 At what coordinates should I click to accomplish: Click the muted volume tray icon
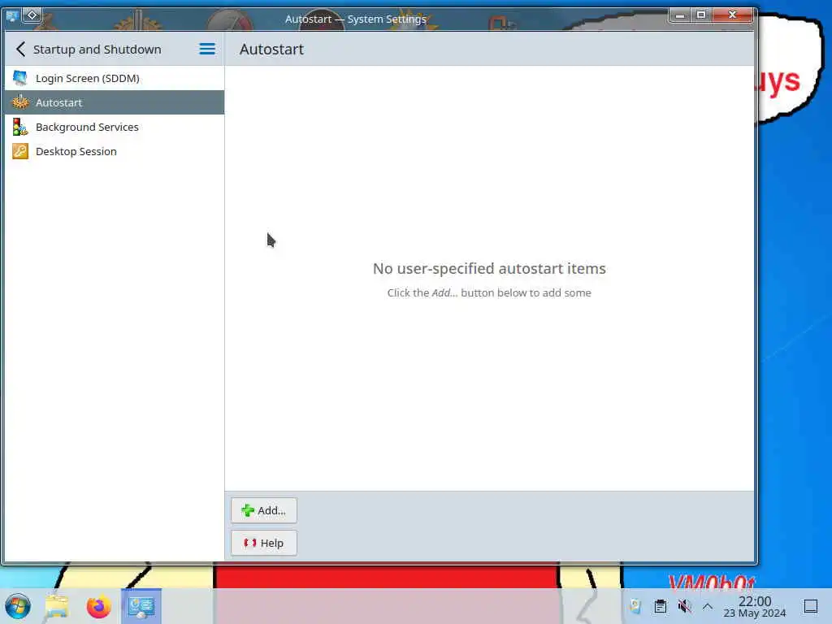(x=684, y=606)
